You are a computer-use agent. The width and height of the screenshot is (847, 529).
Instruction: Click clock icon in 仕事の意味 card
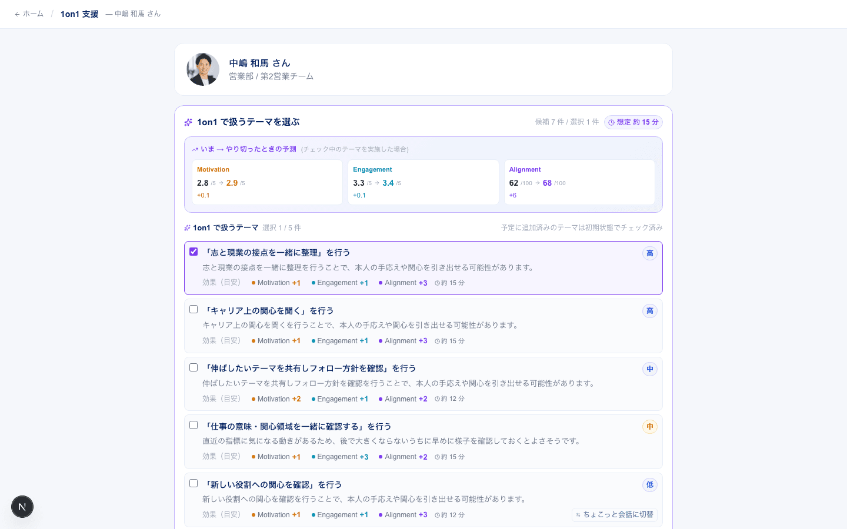[x=438, y=457]
